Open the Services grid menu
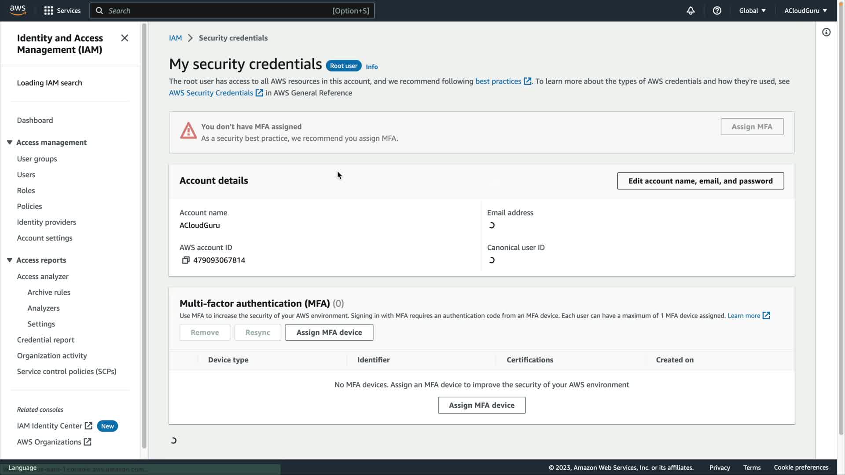Screen dimensions: 845x475 [48, 11]
